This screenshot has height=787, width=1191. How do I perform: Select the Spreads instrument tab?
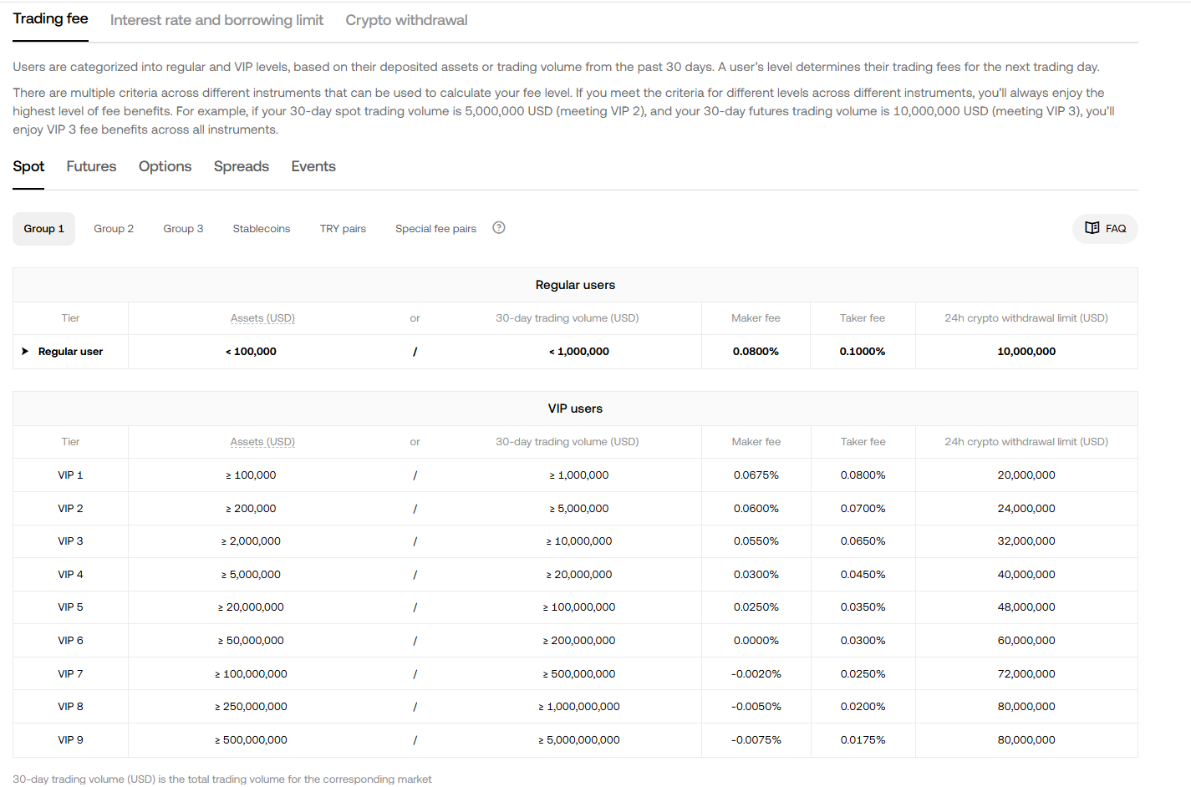[242, 166]
